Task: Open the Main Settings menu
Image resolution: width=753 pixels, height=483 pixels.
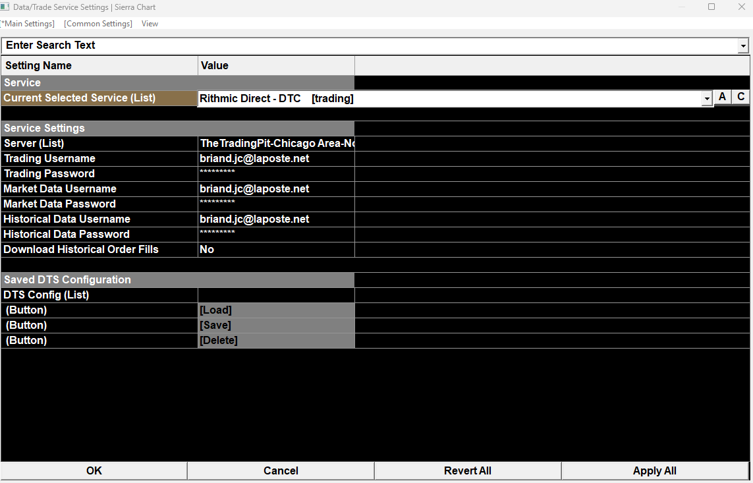Action: coord(28,24)
